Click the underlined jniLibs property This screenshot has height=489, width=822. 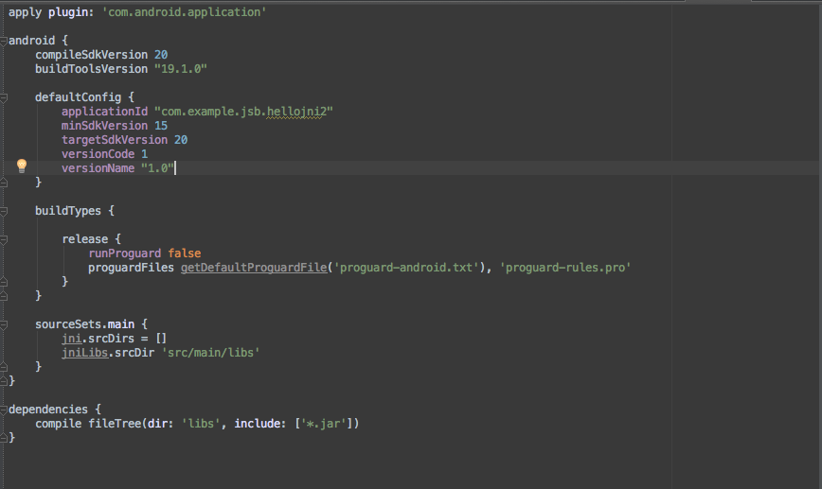click(85, 353)
